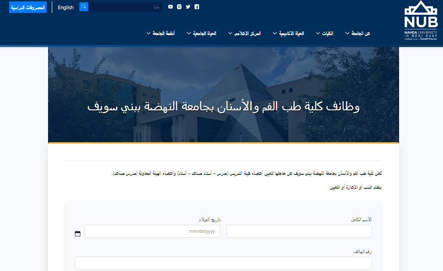Click the Twitter bird icon
Image resolution: width=443 pixels, height=271 pixels.
click(x=188, y=7)
